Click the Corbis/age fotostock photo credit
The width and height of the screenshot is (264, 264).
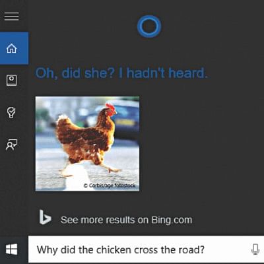(x=110, y=185)
